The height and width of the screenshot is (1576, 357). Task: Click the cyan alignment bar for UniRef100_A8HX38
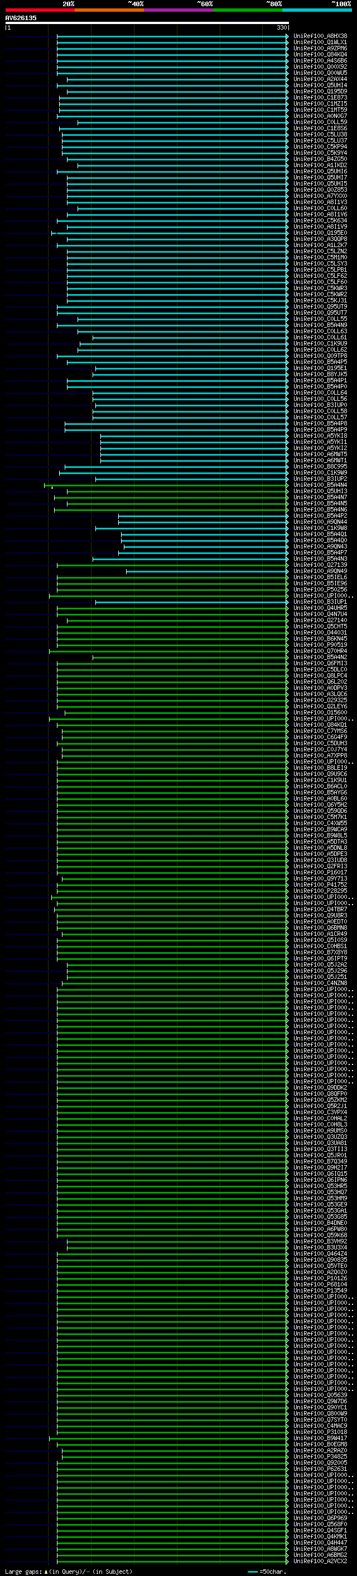pos(173,36)
